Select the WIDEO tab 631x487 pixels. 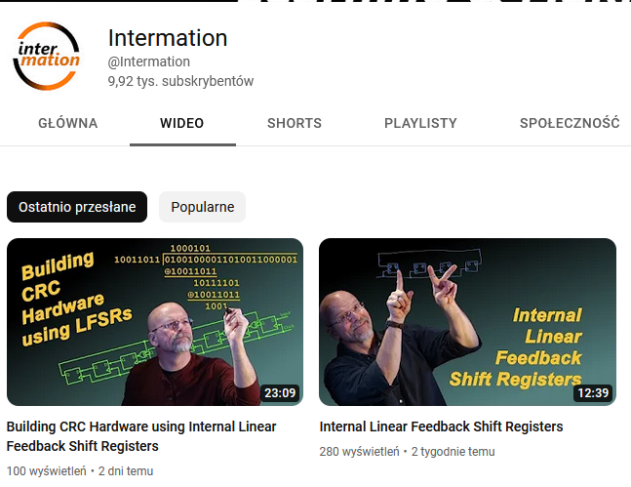pyautogui.click(x=182, y=123)
